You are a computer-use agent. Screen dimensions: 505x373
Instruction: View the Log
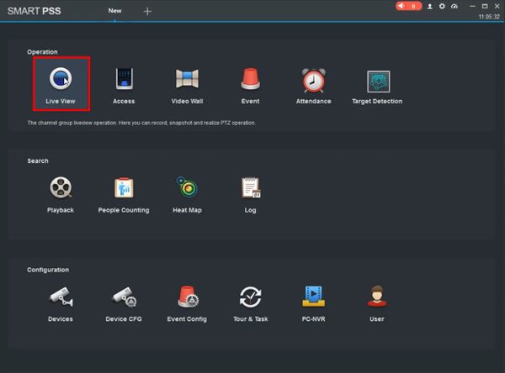[x=250, y=191]
